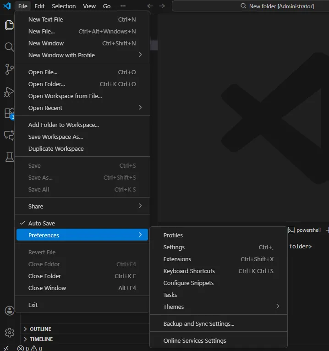The width and height of the screenshot is (329, 351).
Task: Expand the Open Recent submenu
Action: (x=82, y=108)
